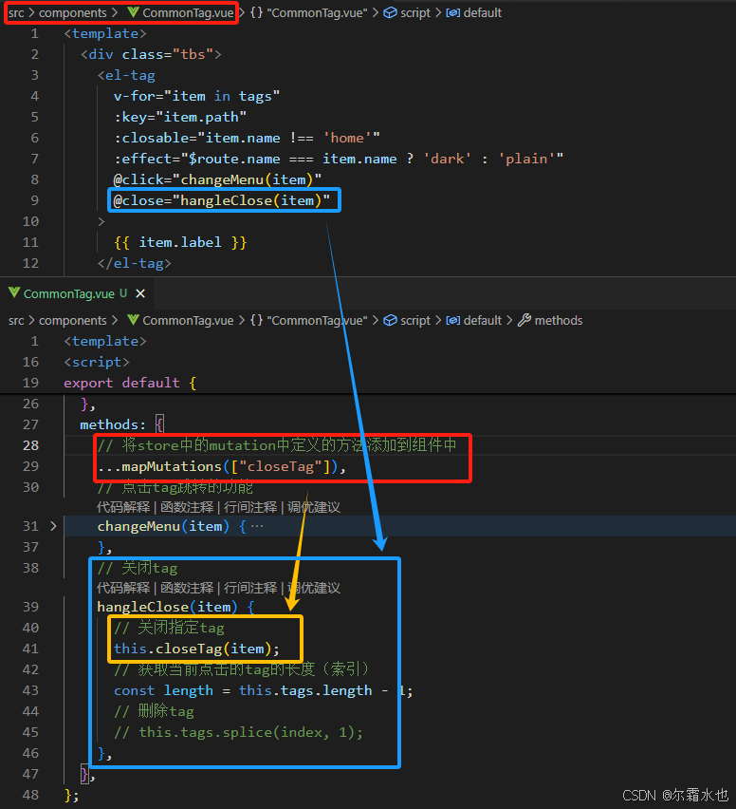Open script segment in breadcrumb ending with methods

tap(414, 320)
